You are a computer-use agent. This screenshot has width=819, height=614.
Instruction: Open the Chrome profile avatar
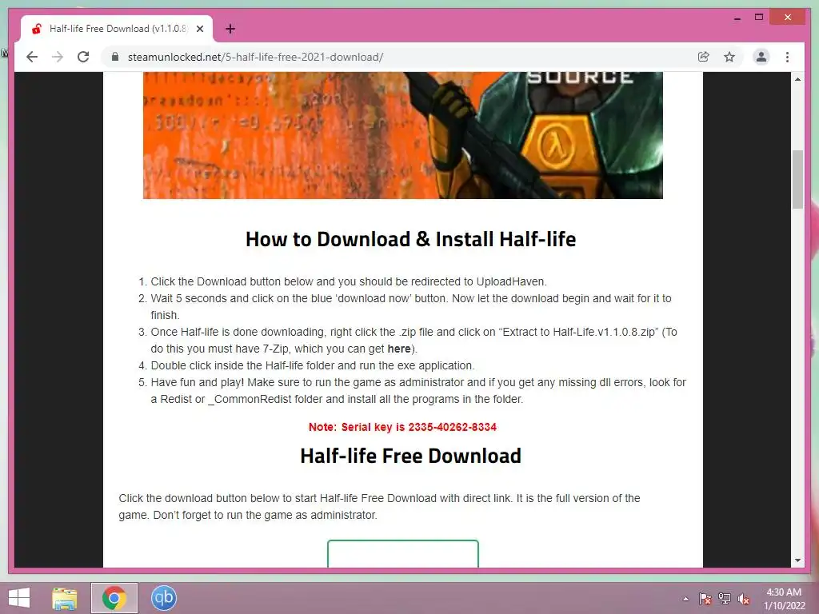coord(761,57)
